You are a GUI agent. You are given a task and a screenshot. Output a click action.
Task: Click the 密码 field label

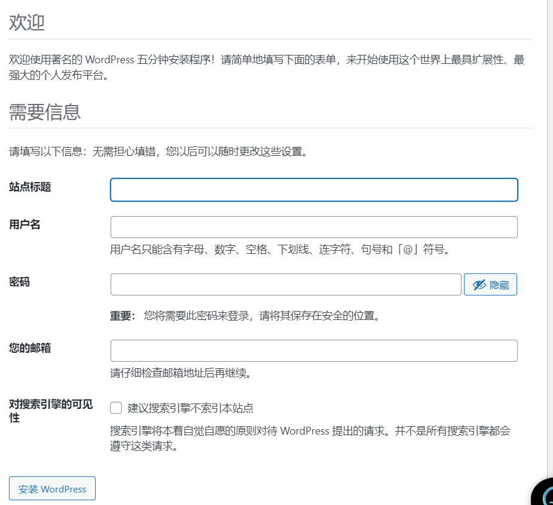(x=20, y=282)
